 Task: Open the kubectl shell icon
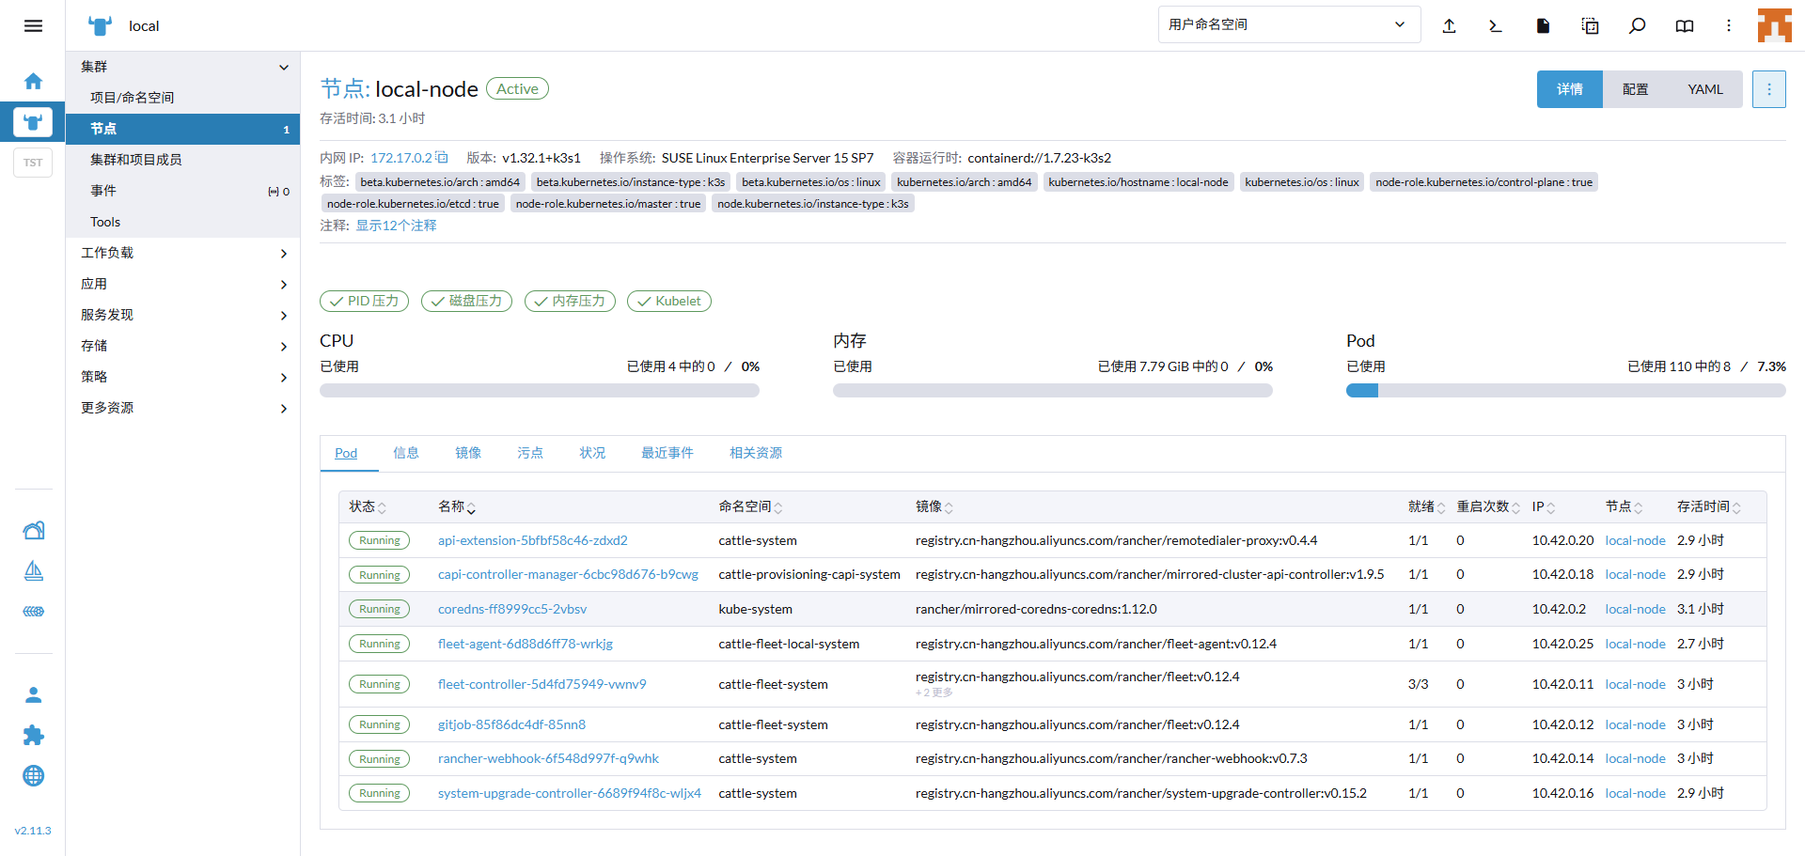(x=1496, y=26)
